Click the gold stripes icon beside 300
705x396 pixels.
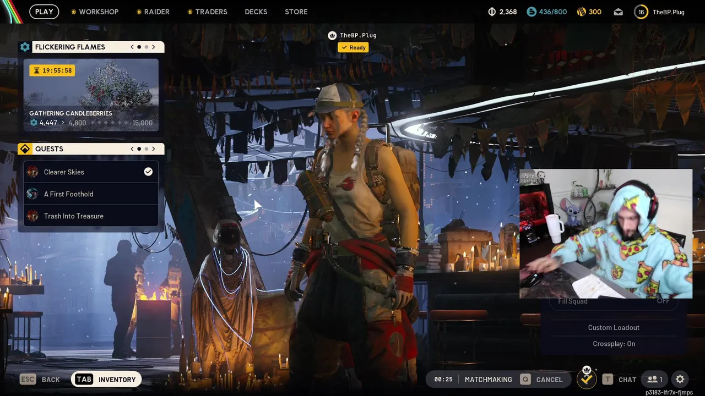tap(581, 12)
